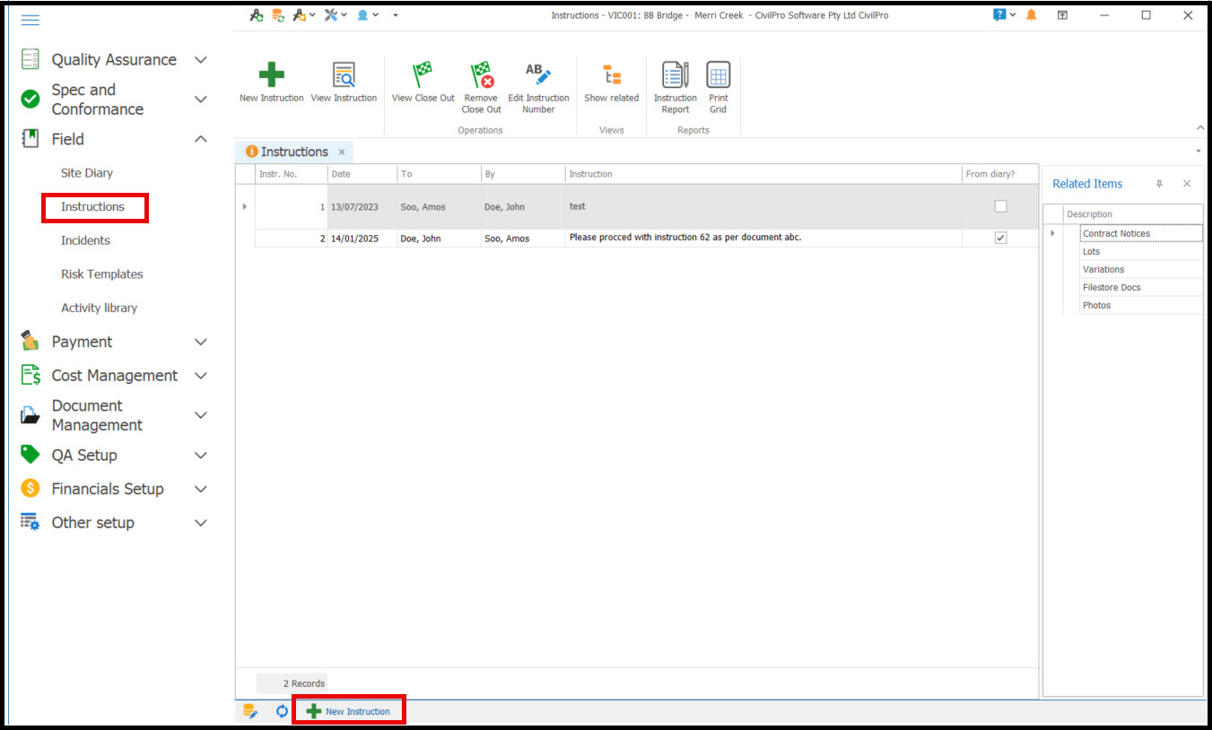Open the Instruction Report
Screen dimensions: 1212x730
coord(675,76)
